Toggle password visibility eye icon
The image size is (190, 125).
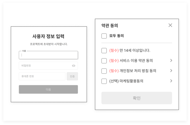[x=73, y=66]
